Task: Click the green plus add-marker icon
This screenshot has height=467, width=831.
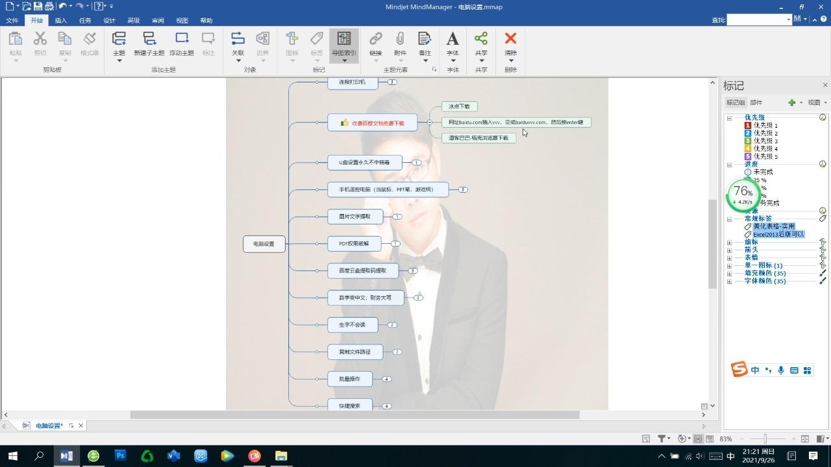Action: pos(791,102)
